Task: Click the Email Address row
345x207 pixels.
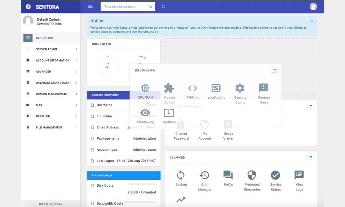Action: click(x=124, y=127)
